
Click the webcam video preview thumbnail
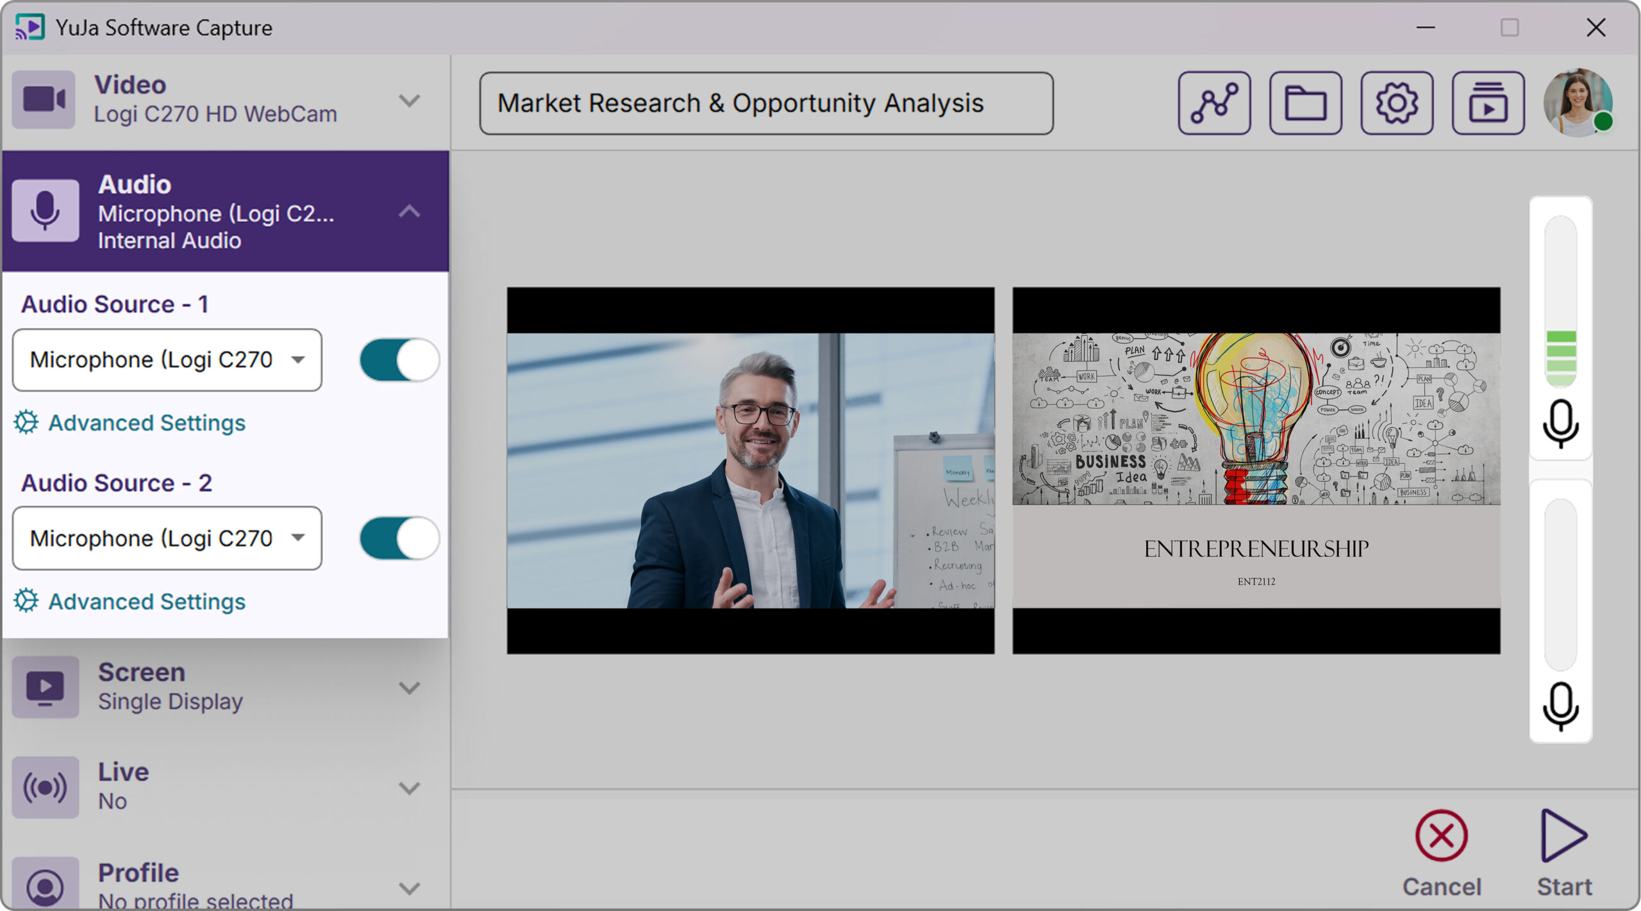click(x=751, y=470)
